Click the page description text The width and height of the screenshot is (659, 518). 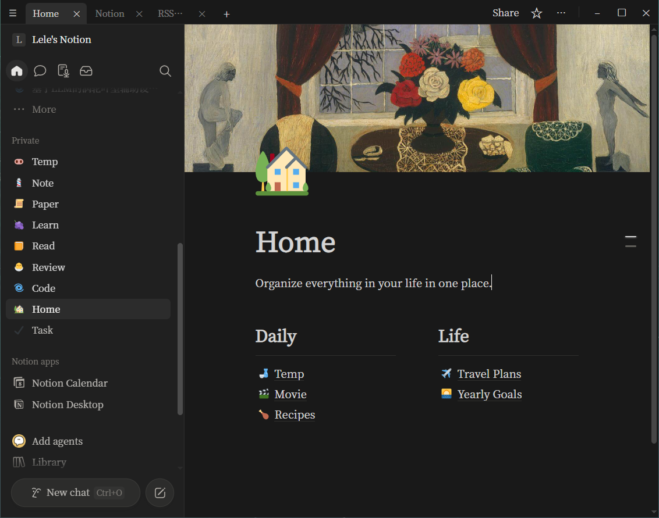point(373,283)
